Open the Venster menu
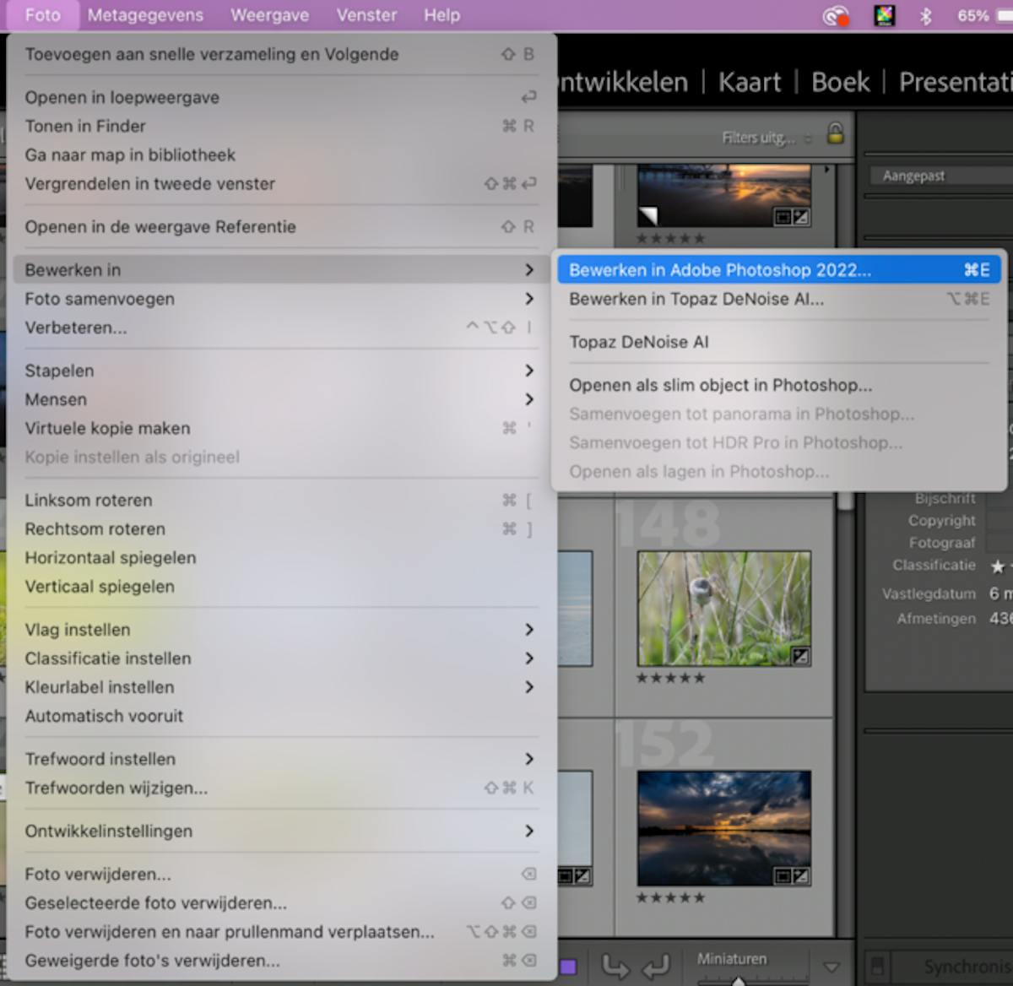The image size is (1013, 986). click(366, 15)
